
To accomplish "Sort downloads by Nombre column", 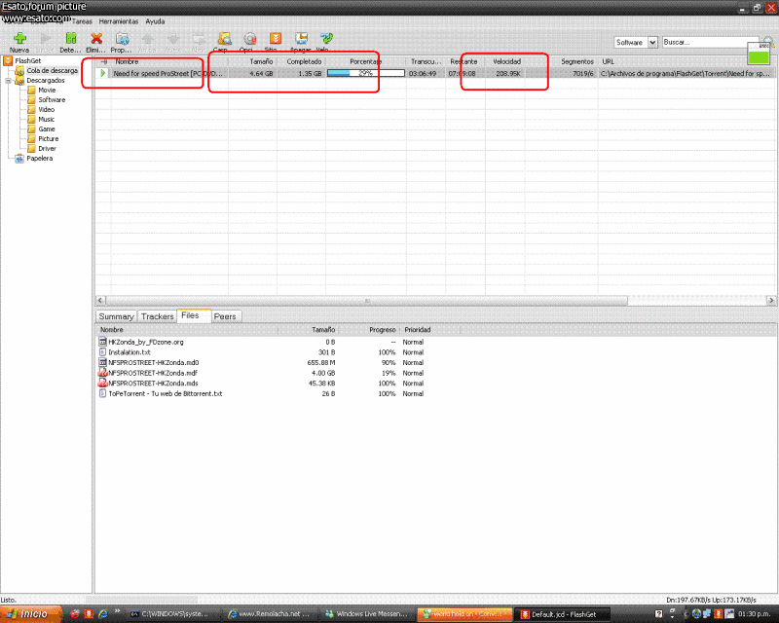I will [x=169, y=61].
